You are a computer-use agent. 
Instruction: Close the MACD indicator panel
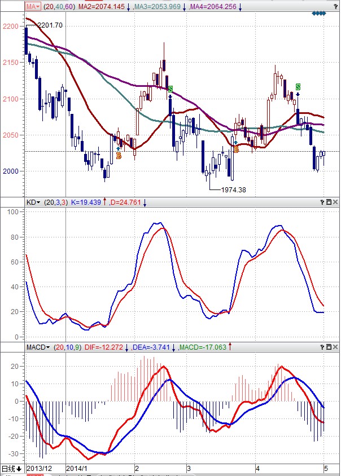335,347
